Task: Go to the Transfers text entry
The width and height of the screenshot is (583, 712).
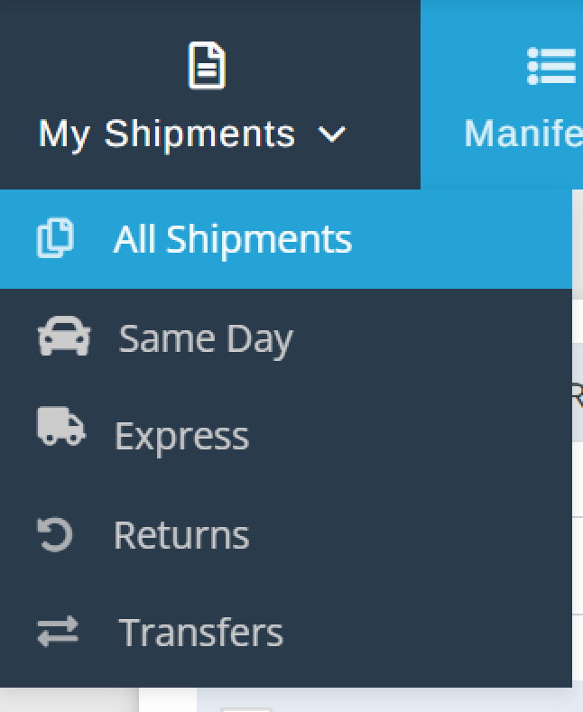Action: (x=201, y=633)
